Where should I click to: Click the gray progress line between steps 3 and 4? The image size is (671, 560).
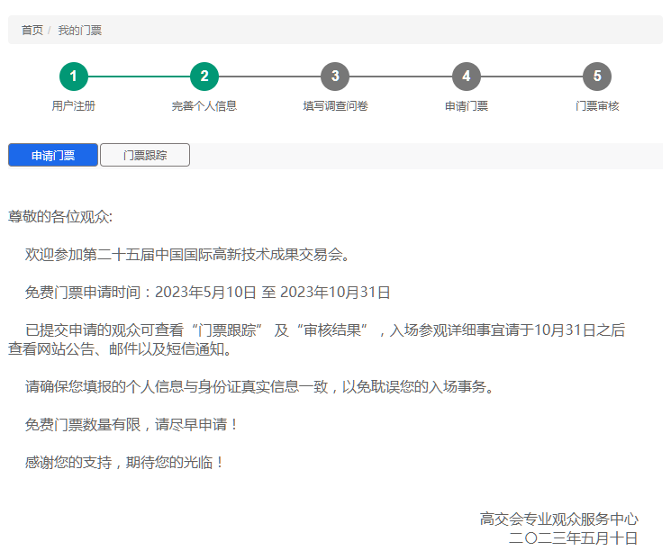tap(400, 77)
